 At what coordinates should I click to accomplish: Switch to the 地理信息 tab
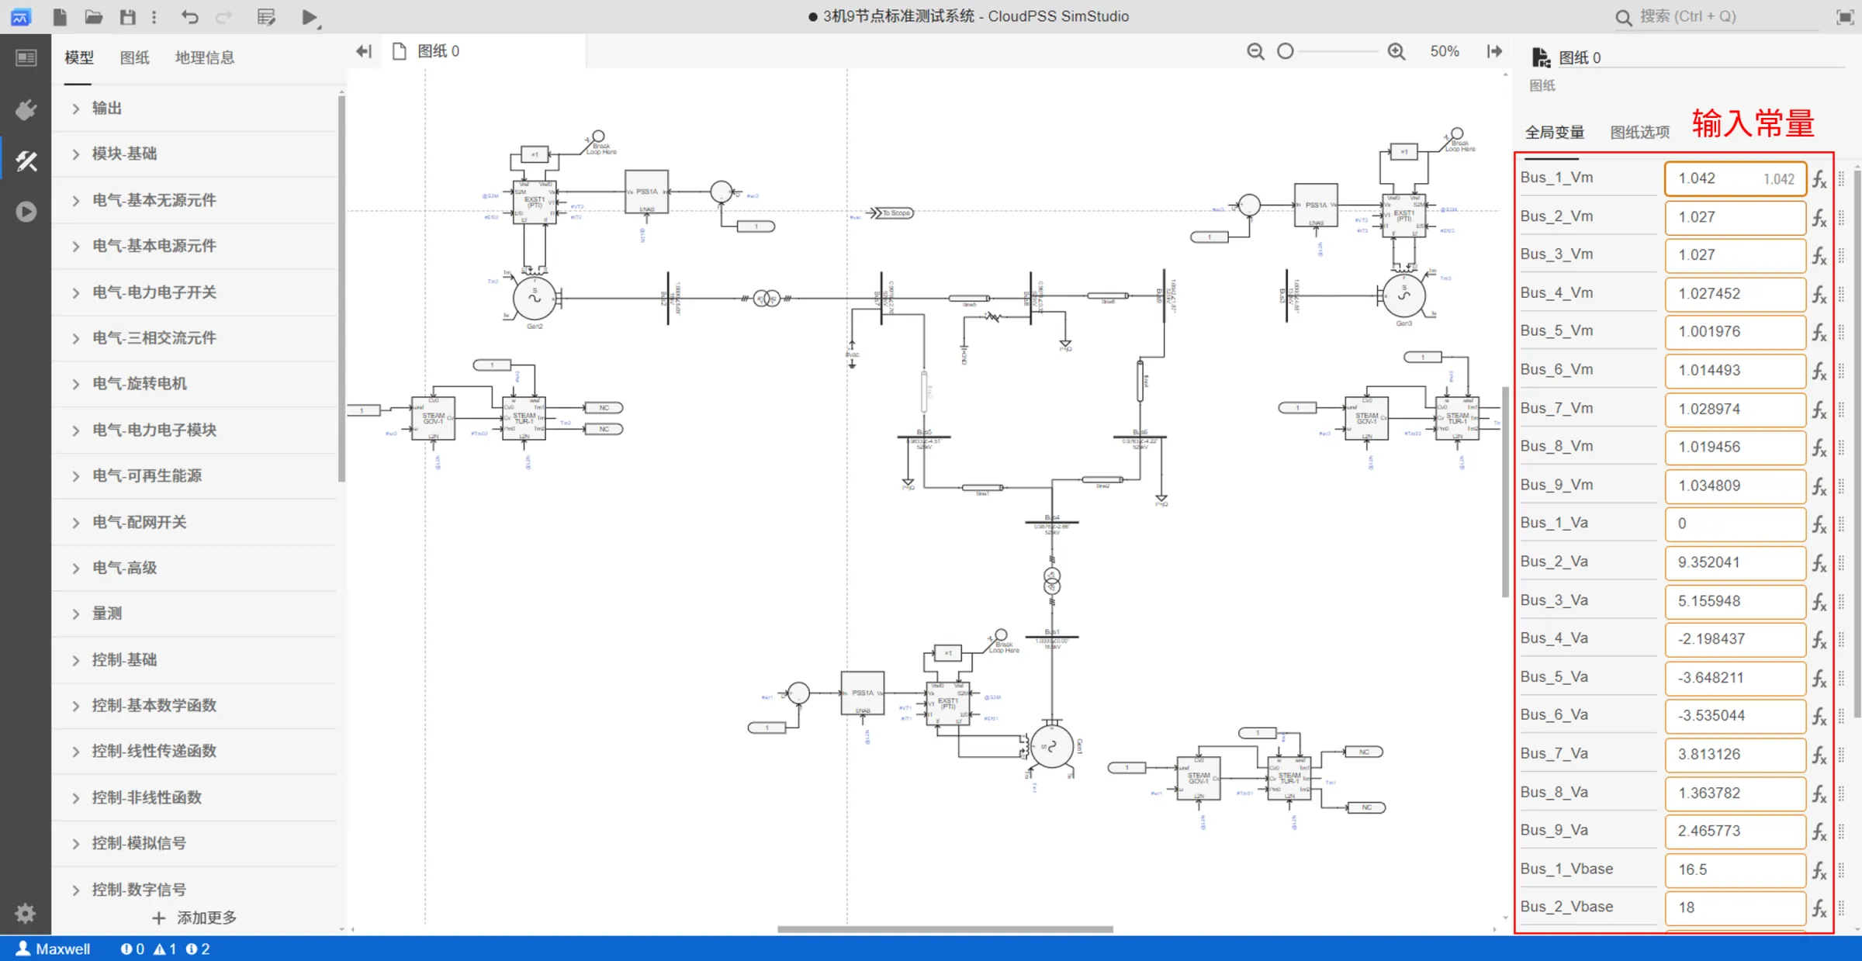click(x=205, y=57)
